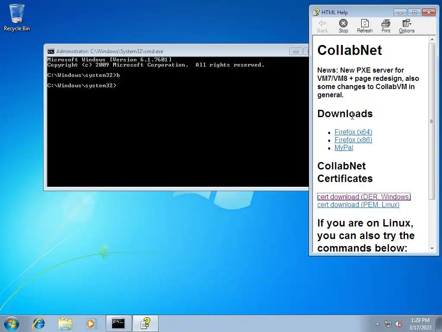Open the clock showing 1:29 PM
Screen dimensions: 442x332
point(420,324)
